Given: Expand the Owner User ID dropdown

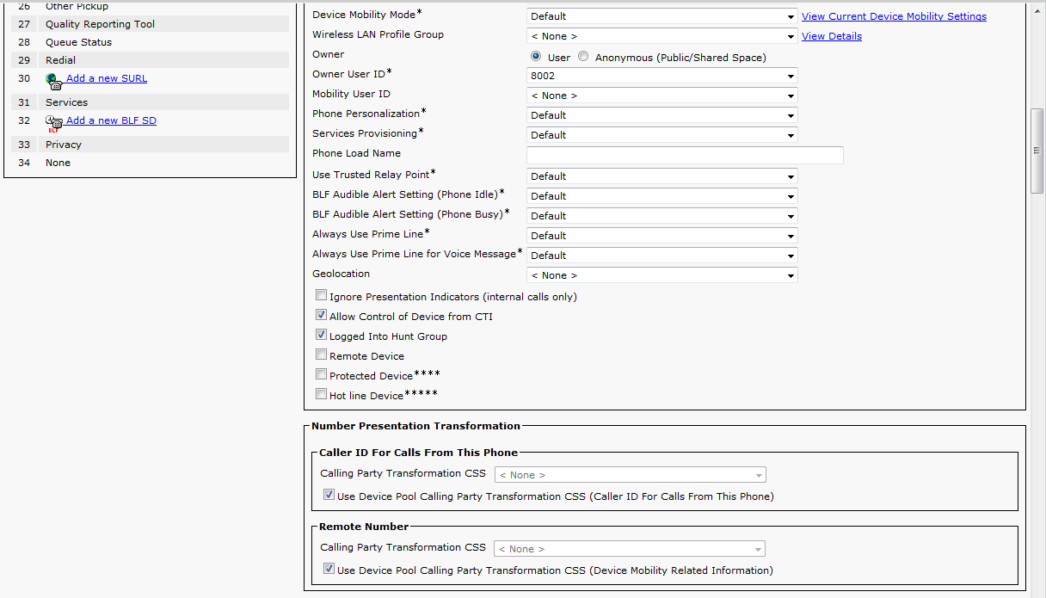Looking at the screenshot, I should coord(661,76).
